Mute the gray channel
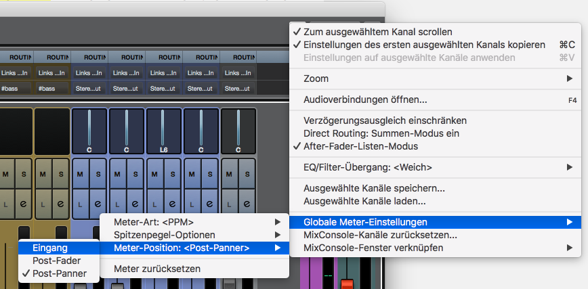 (x=230, y=174)
